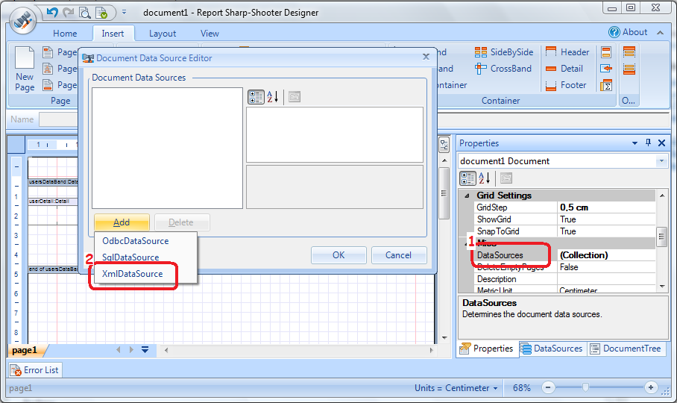Open the Error List tab
The height and width of the screenshot is (403, 677).
[34, 370]
